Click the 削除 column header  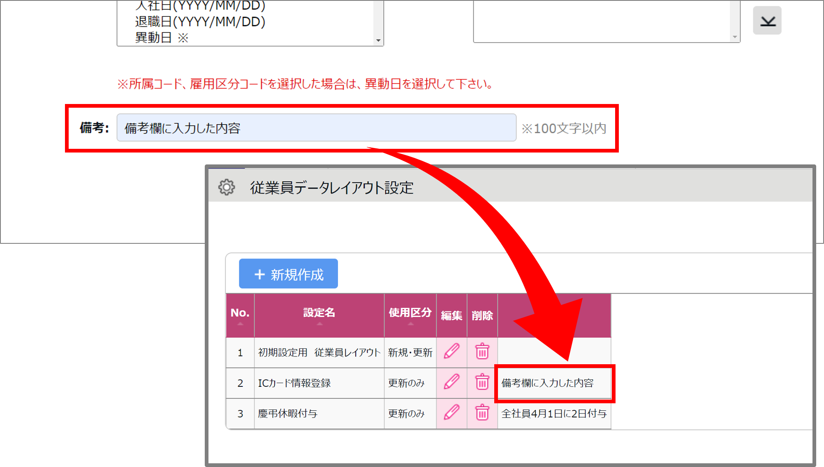coord(482,316)
